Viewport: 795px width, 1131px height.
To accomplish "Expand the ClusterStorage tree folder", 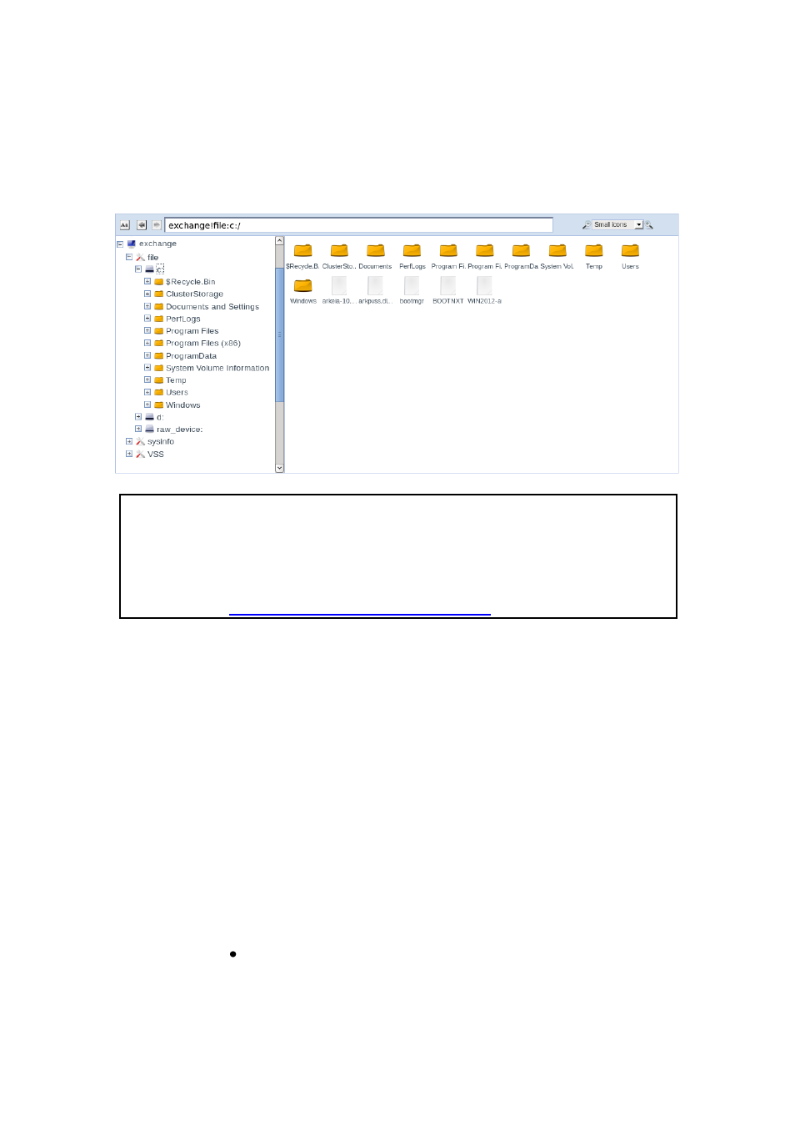I will coord(147,294).
